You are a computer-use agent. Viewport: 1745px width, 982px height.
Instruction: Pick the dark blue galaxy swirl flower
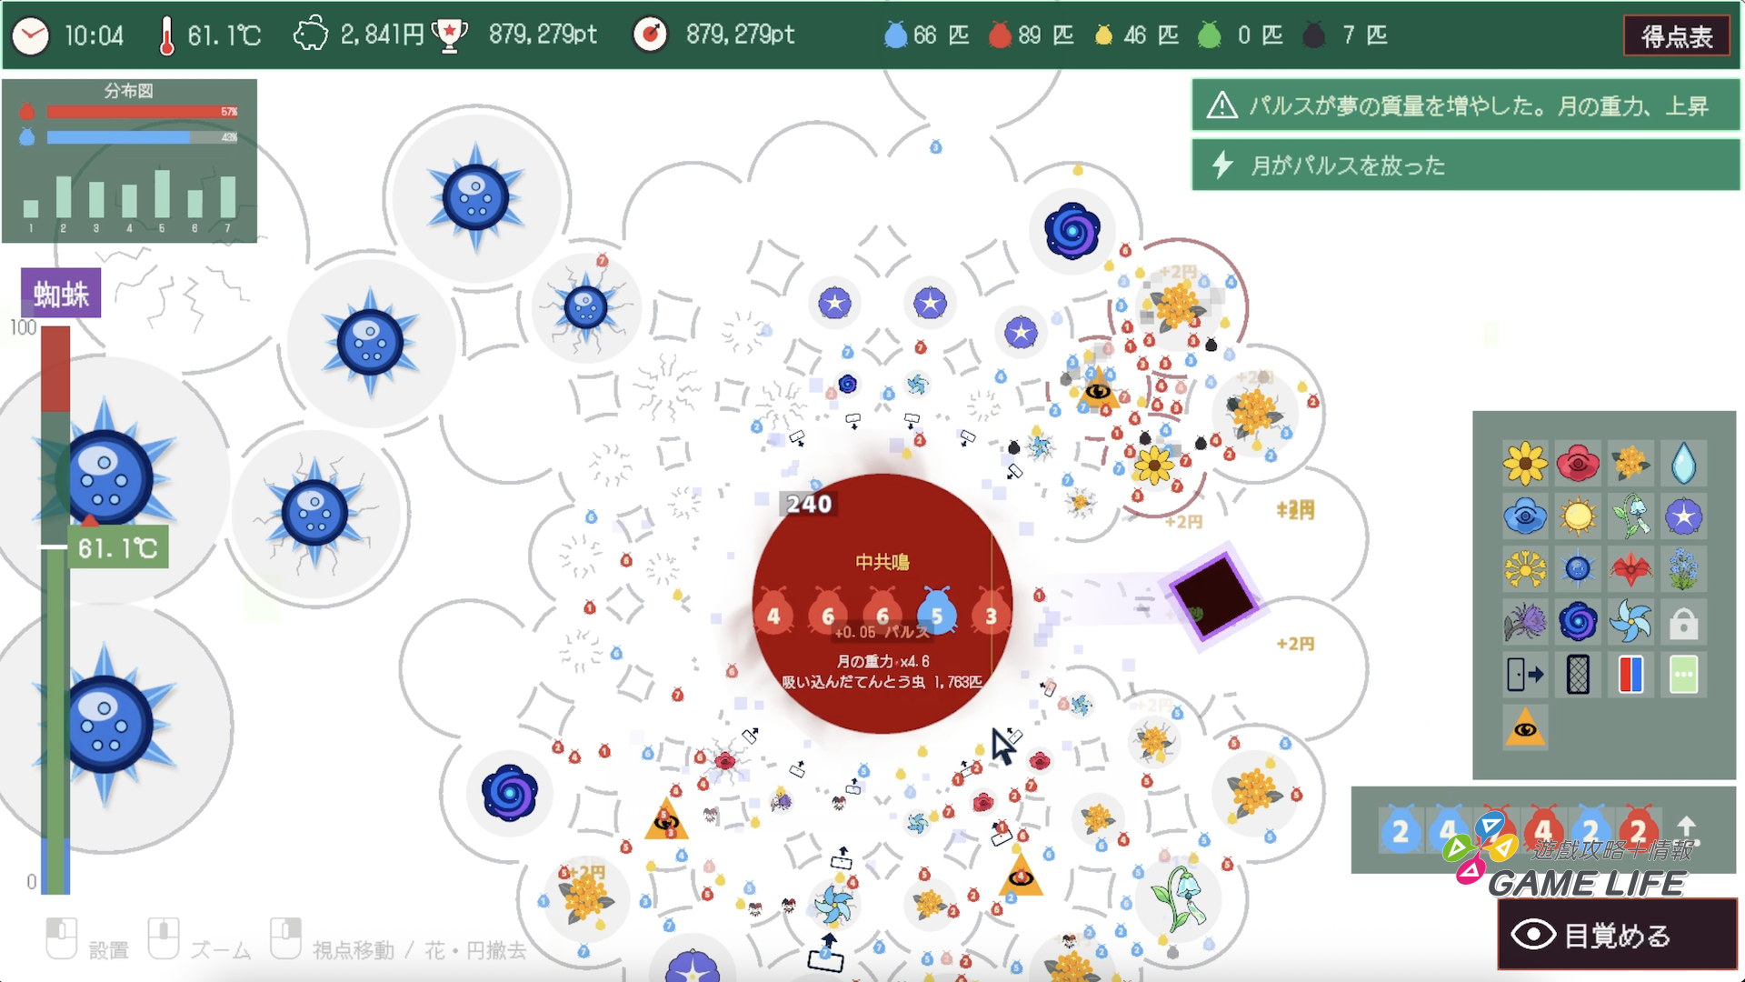[1578, 622]
